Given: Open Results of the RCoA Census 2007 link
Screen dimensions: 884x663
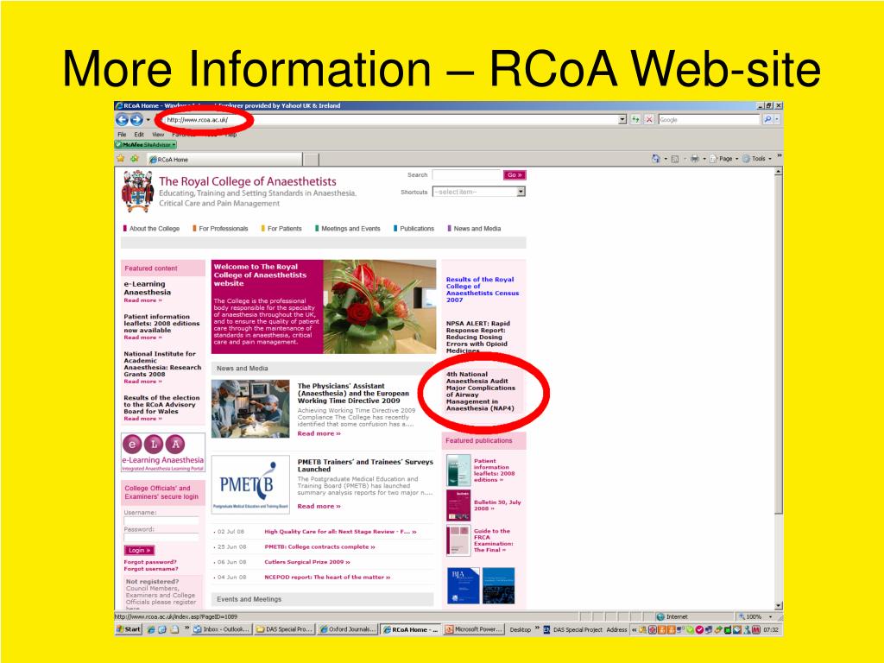Looking at the screenshot, I should pos(483,290).
